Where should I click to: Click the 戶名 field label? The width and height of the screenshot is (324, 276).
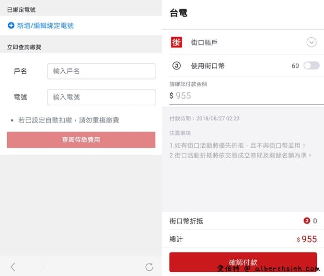click(x=20, y=71)
